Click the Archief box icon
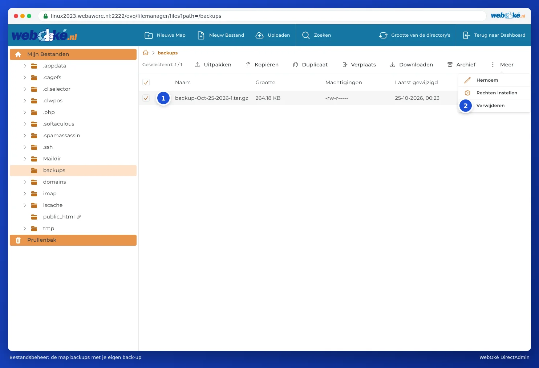The height and width of the screenshot is (368, 539). [450, 65]
